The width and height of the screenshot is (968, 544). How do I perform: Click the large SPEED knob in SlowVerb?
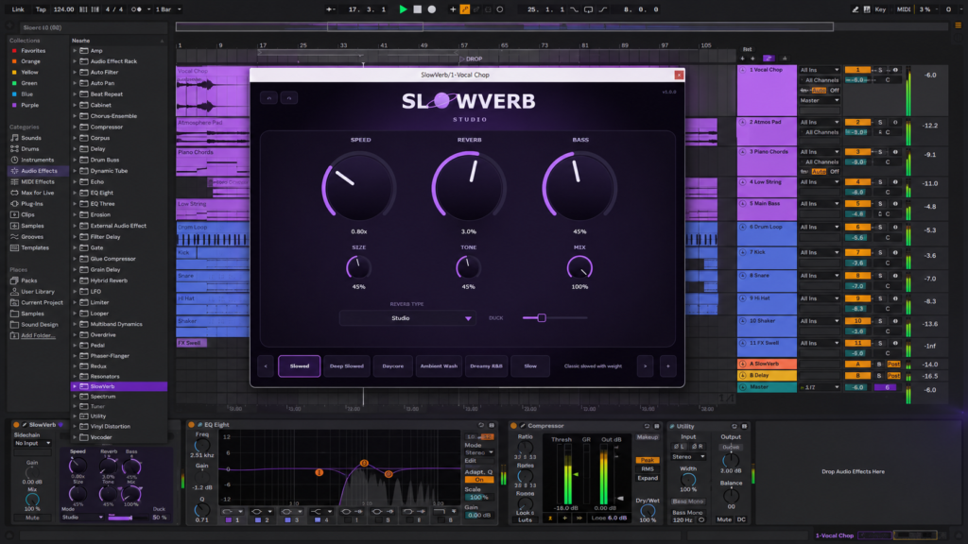coord(358,187)
